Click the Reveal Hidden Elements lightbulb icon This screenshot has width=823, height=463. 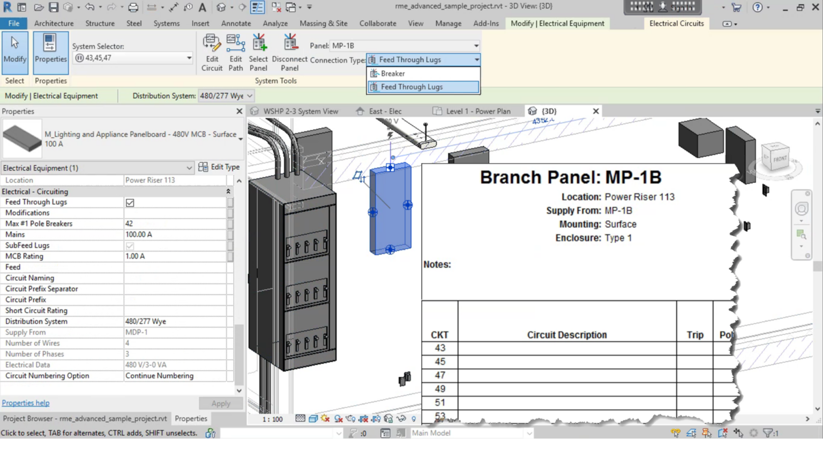tap(414, 419)
